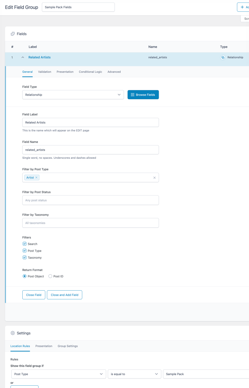Collapse the Related Artists field row

click(23, 57)
